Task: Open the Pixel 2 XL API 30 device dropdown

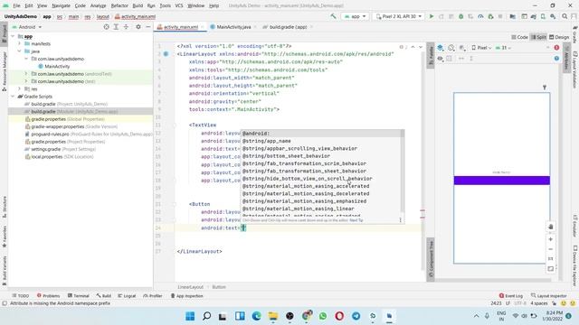Action: pos(398,16)
